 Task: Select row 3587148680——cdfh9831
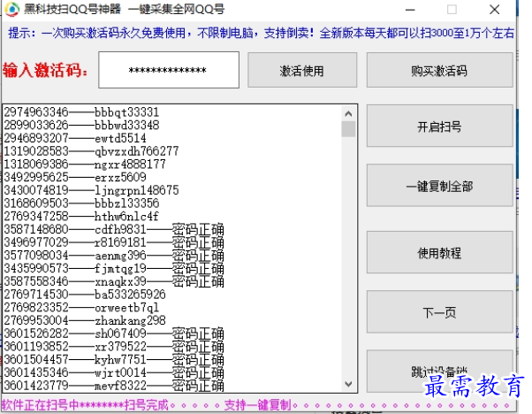114,230
